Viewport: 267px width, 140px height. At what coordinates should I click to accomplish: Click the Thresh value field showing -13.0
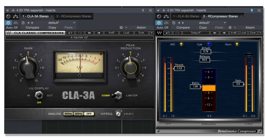(x=179, y=68)
